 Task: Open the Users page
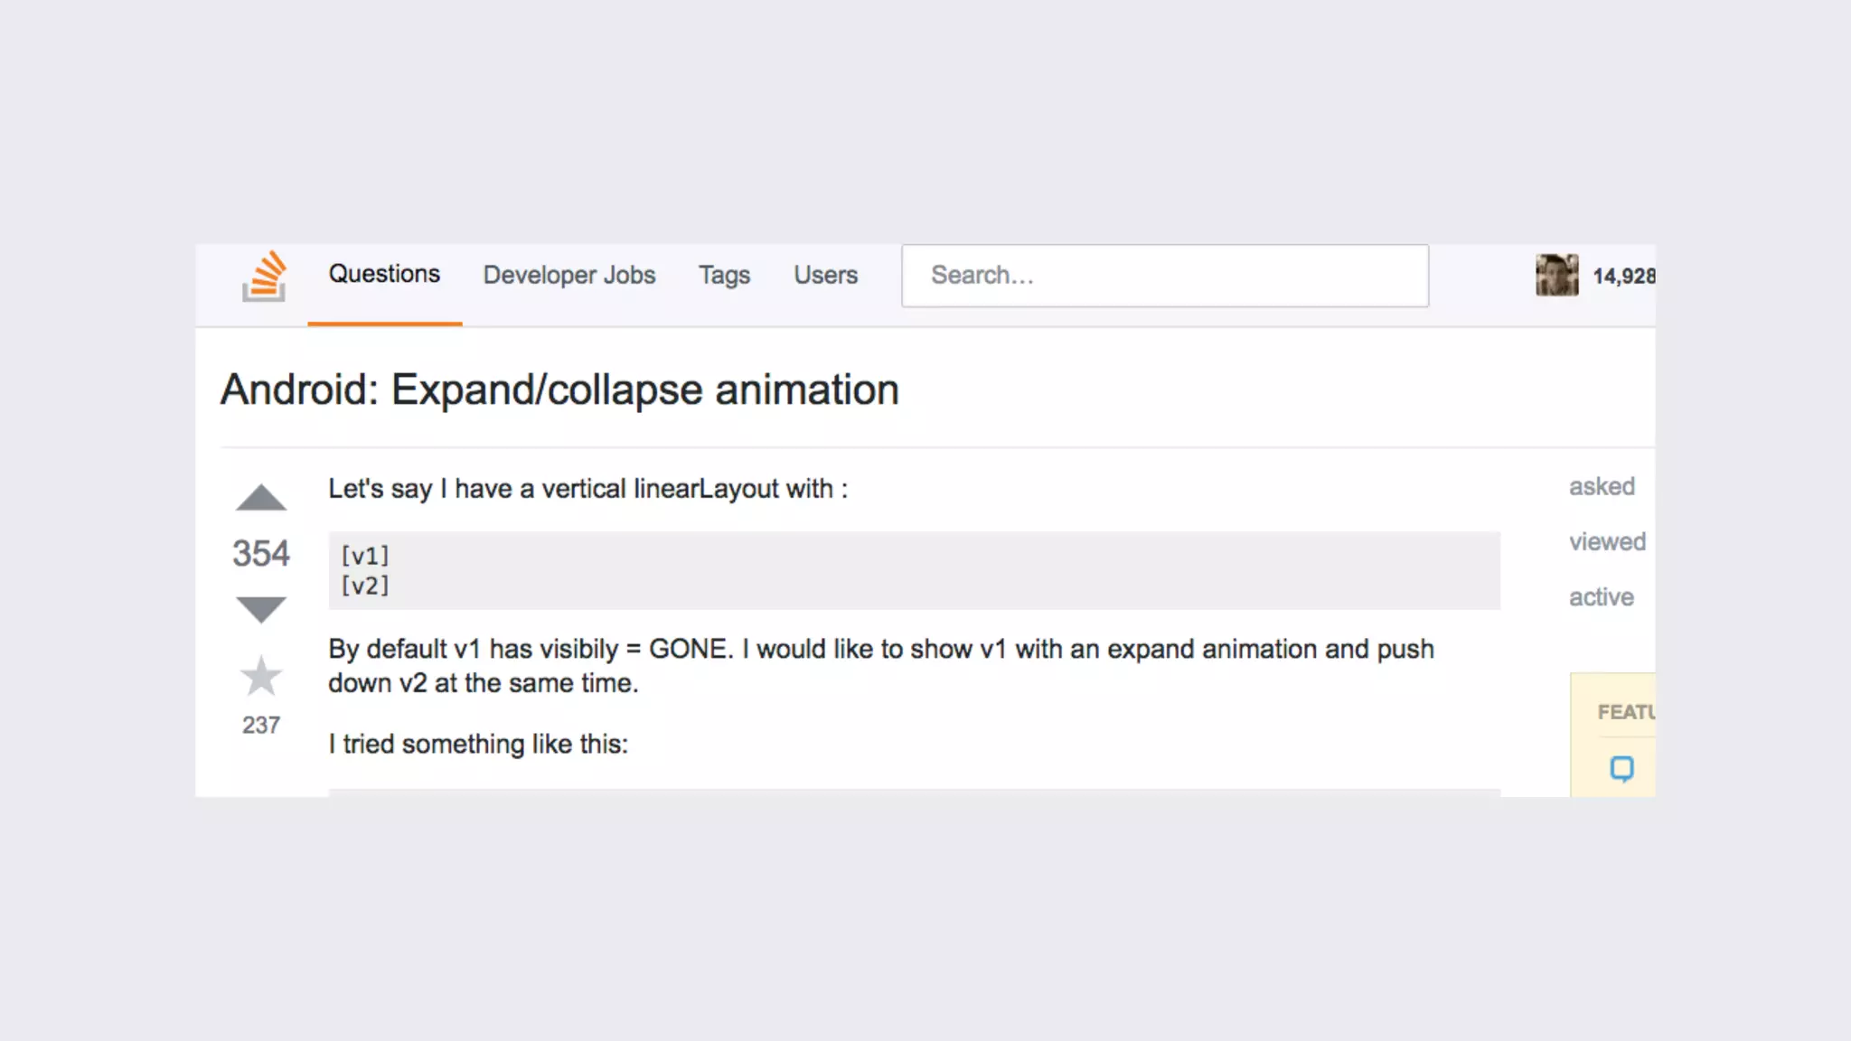pyautogui.click(x=825, y=275)
